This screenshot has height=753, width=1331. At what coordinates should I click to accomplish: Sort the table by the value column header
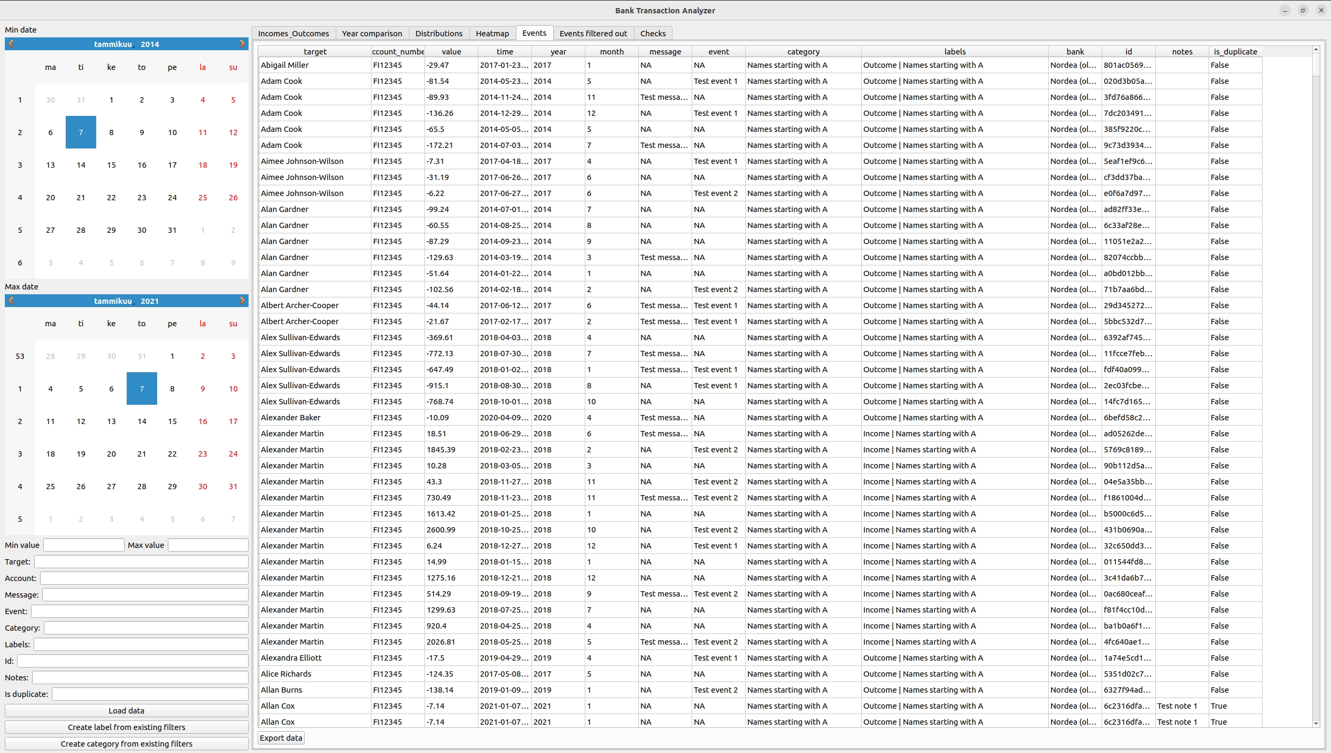(451, 52)
